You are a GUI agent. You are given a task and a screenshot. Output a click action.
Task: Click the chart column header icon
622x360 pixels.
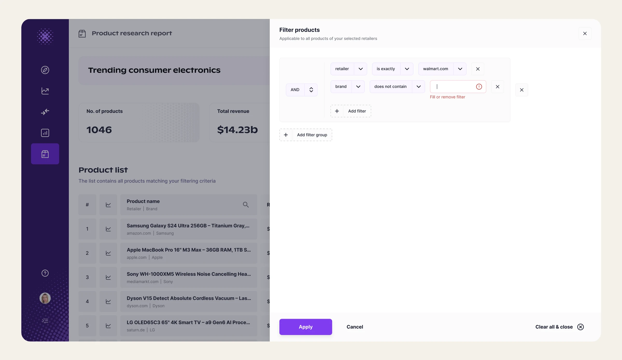pos(108,205)
